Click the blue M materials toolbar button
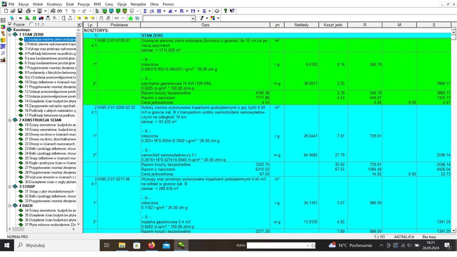 (193, 11)
